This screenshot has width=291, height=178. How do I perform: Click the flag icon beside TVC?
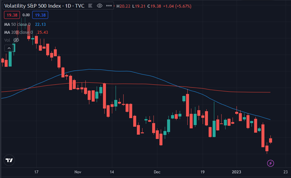tap(90, 6)
